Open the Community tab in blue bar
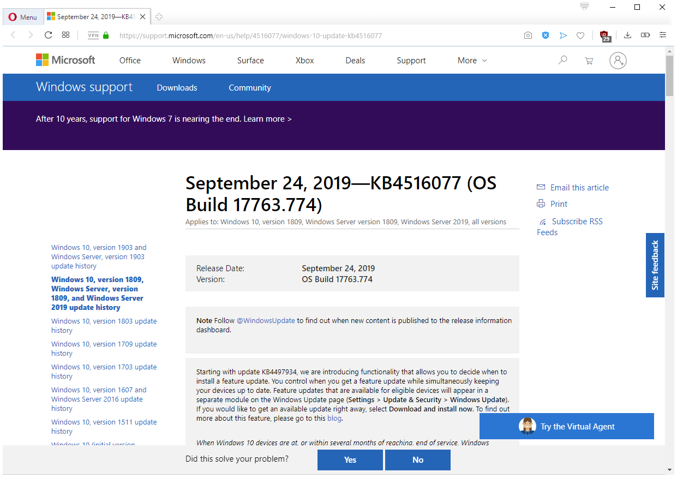The height and width of the screenshot is (478, 677). point(250,88)
